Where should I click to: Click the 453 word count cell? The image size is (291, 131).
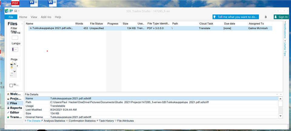coord(85,28)
